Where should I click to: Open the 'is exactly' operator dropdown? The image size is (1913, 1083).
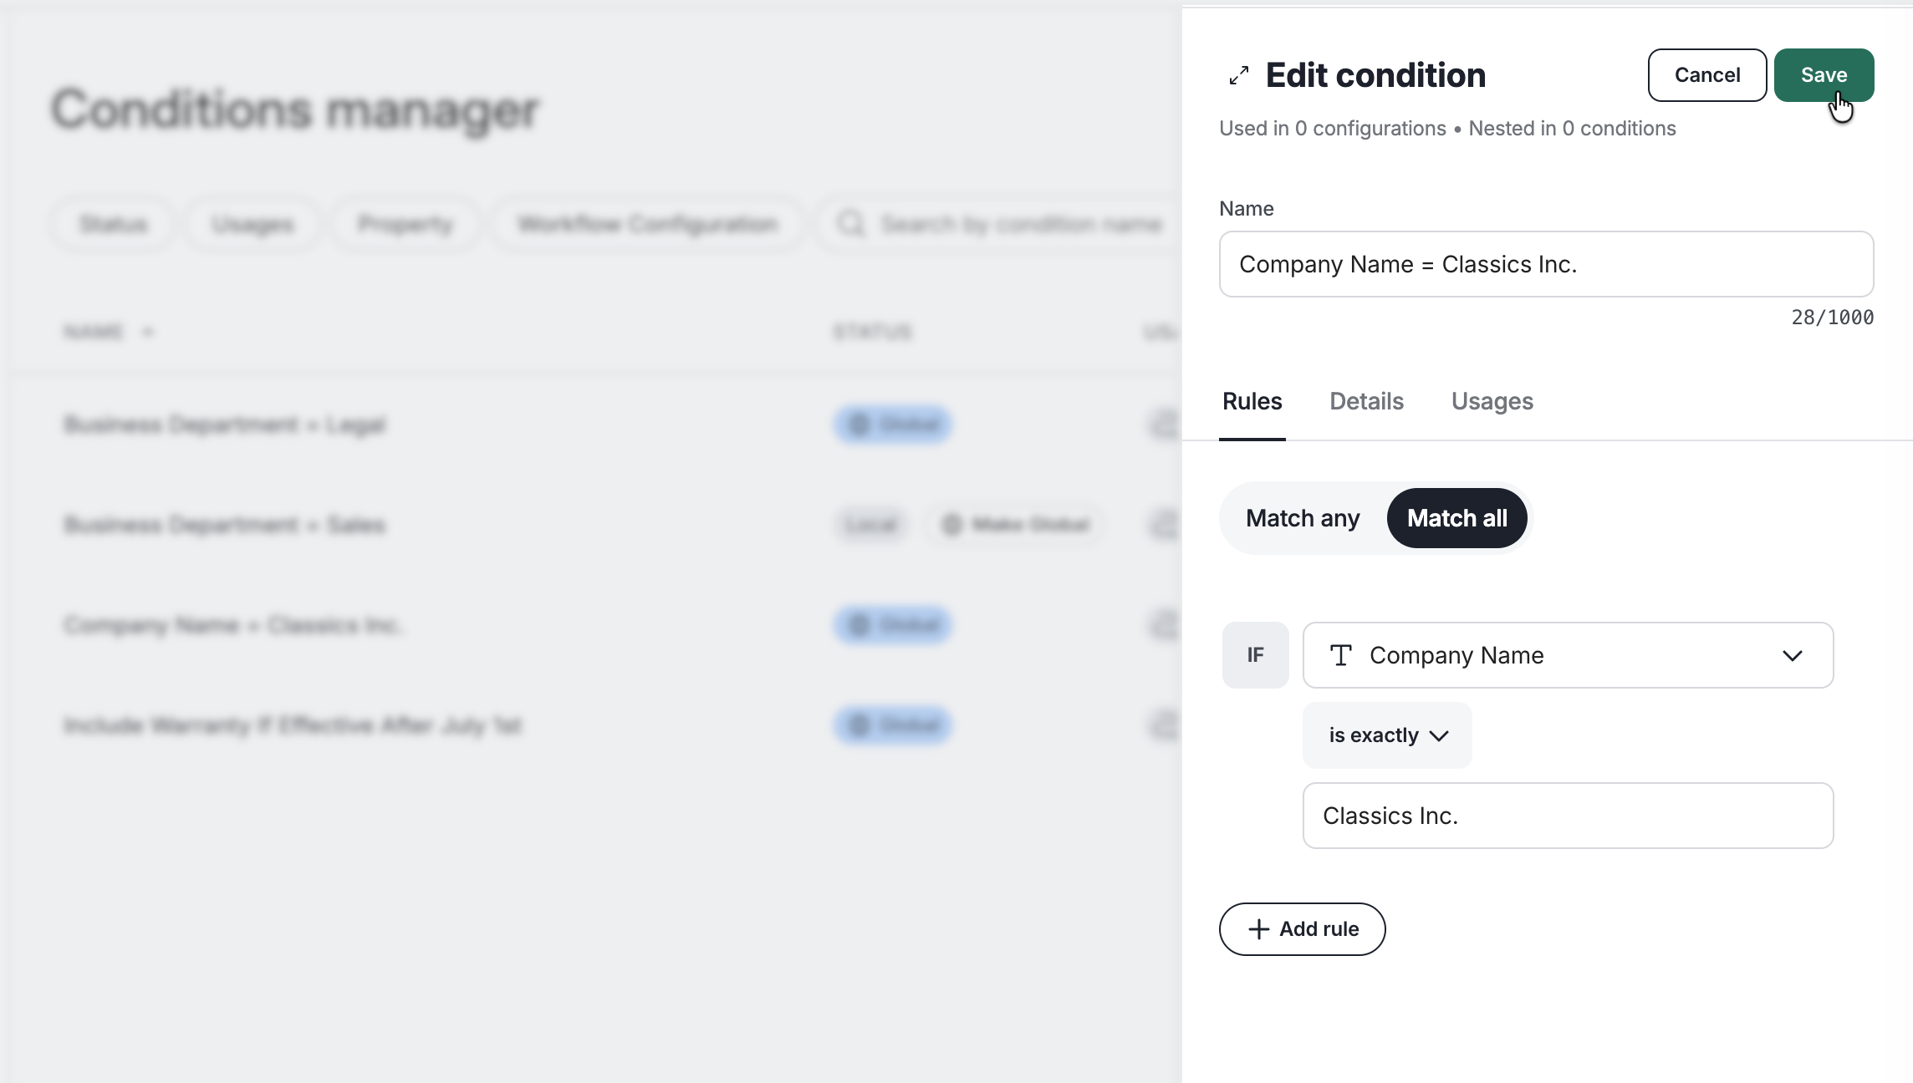[1387, 735]
